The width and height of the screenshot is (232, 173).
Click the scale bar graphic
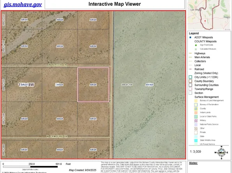[x=30, y=167]
